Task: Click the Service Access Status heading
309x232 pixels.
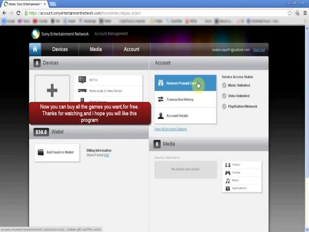Action: [237, 77]
